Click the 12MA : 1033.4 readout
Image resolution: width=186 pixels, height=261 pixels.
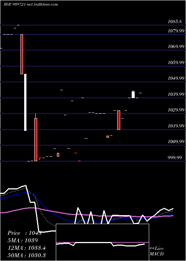tap(26, 248)
